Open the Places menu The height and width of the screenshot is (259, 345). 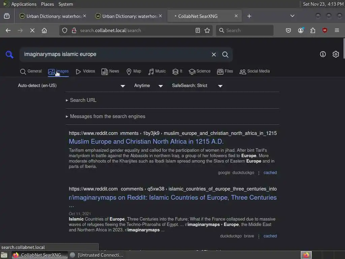47,4
